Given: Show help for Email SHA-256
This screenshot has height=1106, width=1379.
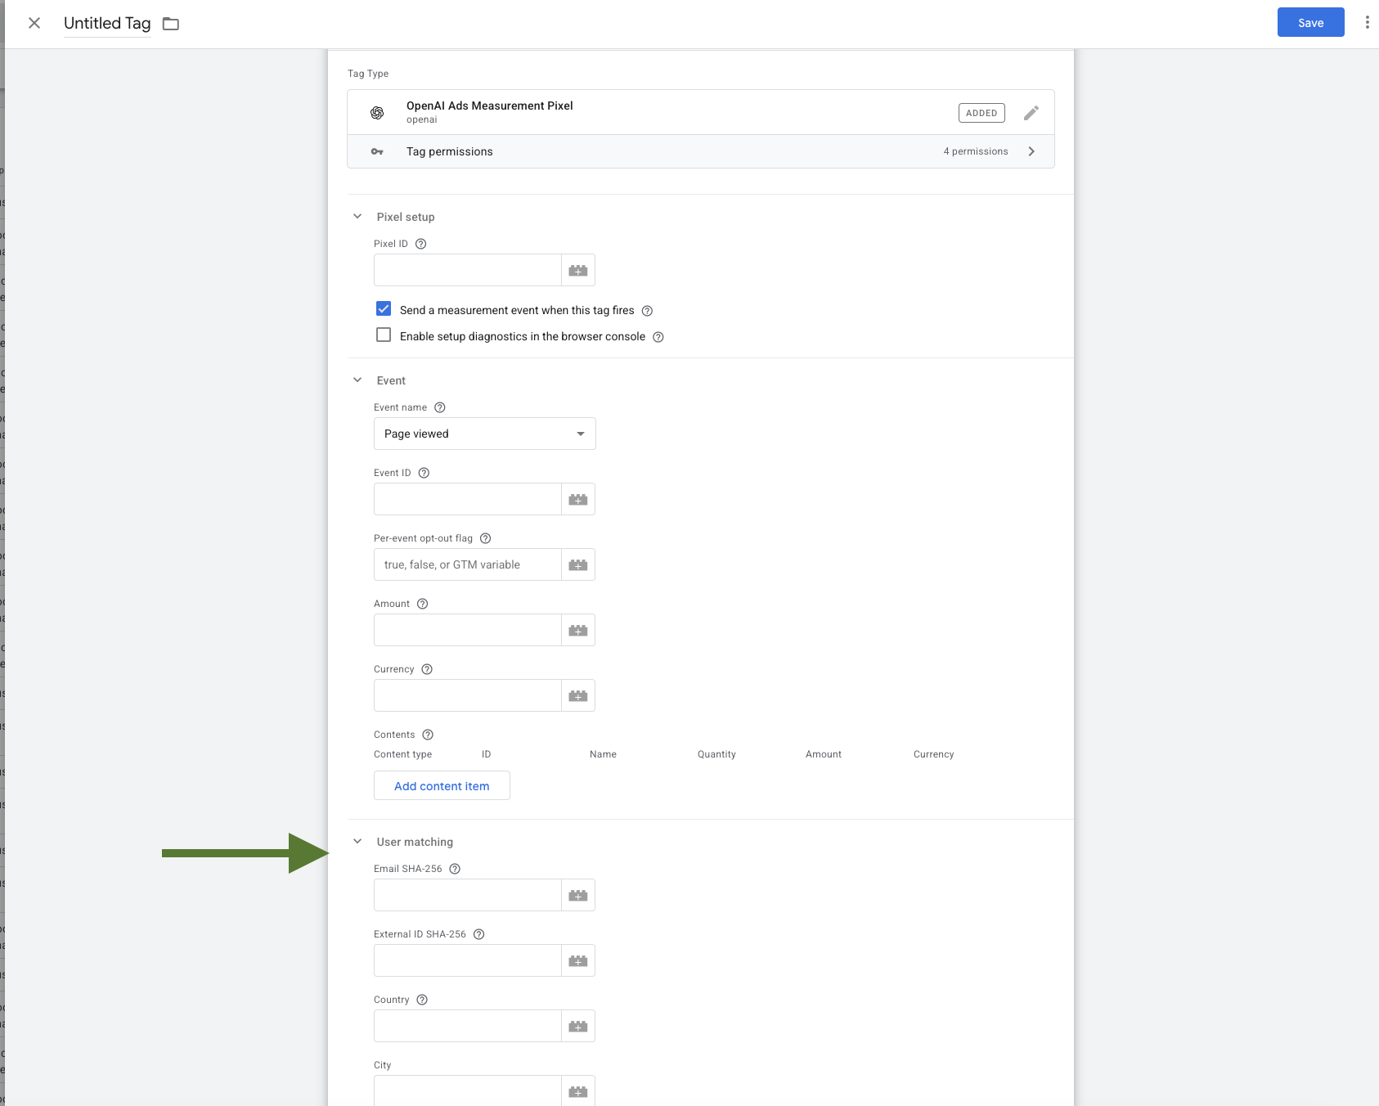Looking at the screenshot, I should (455, 869).
